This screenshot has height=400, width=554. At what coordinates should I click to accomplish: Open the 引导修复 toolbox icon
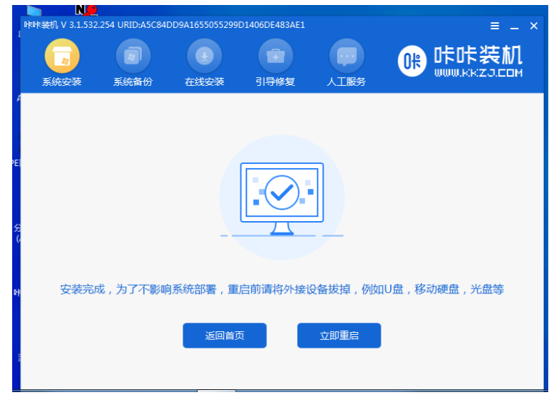coord(276,57)
